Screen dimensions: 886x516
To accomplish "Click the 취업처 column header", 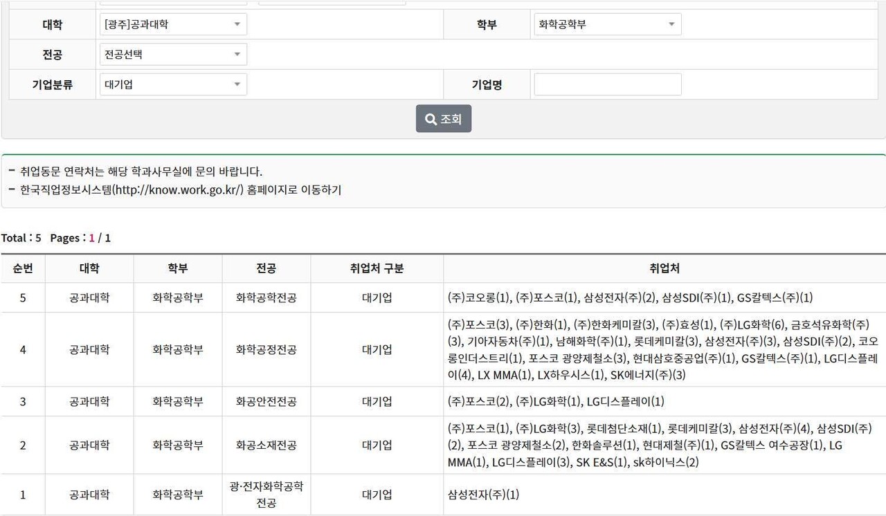I will [662, 268].
